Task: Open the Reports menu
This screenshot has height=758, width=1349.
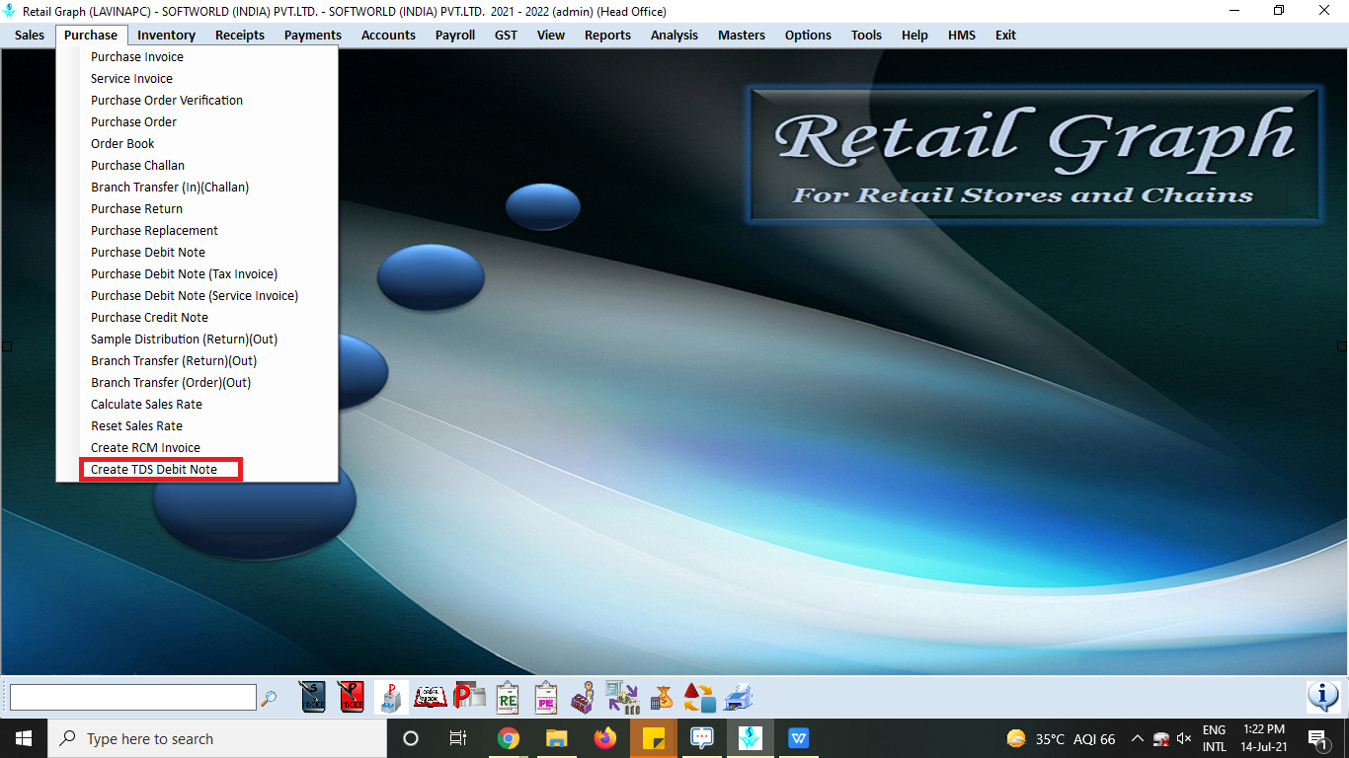Action: 607,35
